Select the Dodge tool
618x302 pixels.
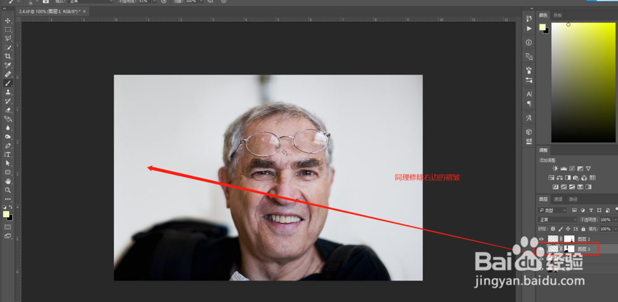pyautogui.click(x=7, y=136)
